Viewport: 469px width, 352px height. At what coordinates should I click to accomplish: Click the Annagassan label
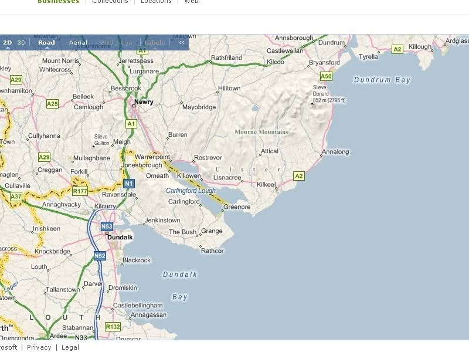click(149, 315)
